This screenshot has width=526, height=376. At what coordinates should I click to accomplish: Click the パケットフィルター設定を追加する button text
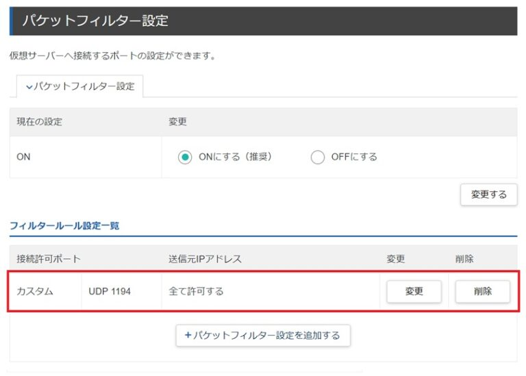[267, 336]
